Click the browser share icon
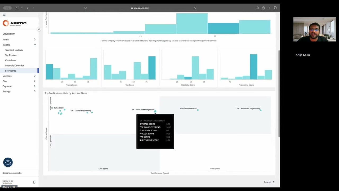The width and height of the screenshot is (339, 191). pos(263,8)
